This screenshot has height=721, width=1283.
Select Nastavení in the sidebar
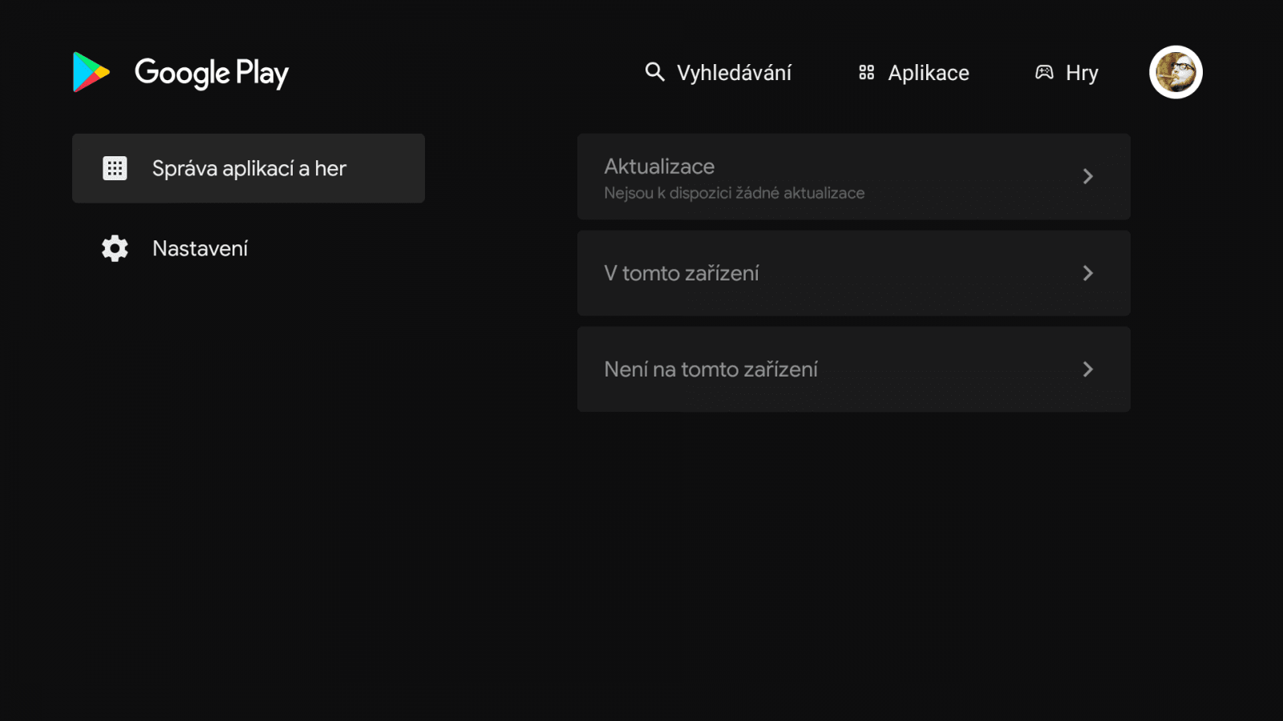click(x=200, y=248)
